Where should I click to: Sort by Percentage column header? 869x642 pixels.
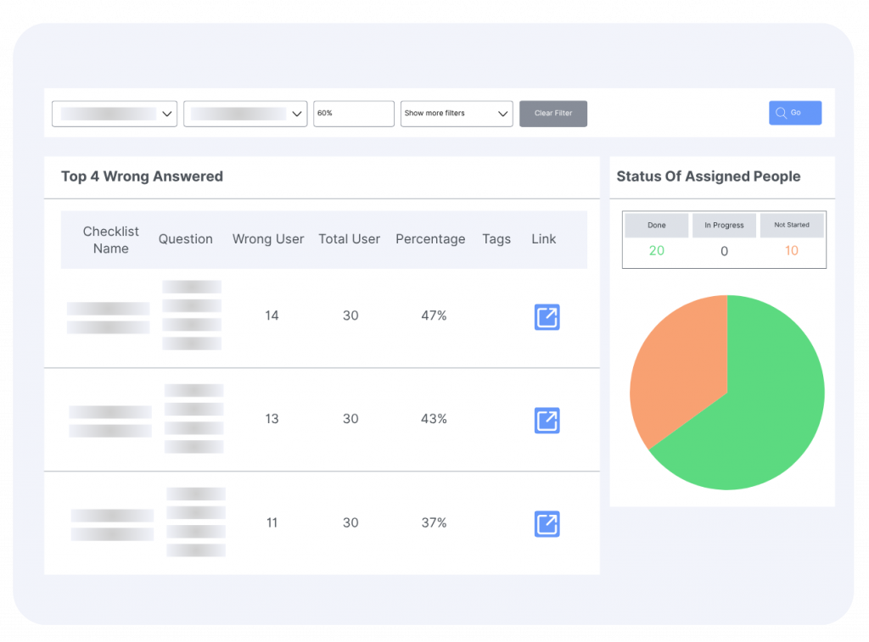click(430, 239)
